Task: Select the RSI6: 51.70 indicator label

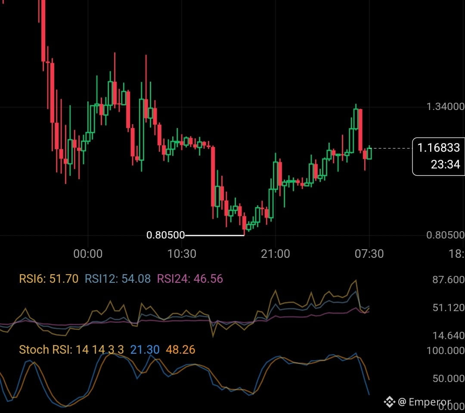Action: (x=49, y=278)
